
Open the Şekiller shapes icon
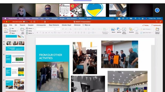pyautogui.click(x=119, y=29)
